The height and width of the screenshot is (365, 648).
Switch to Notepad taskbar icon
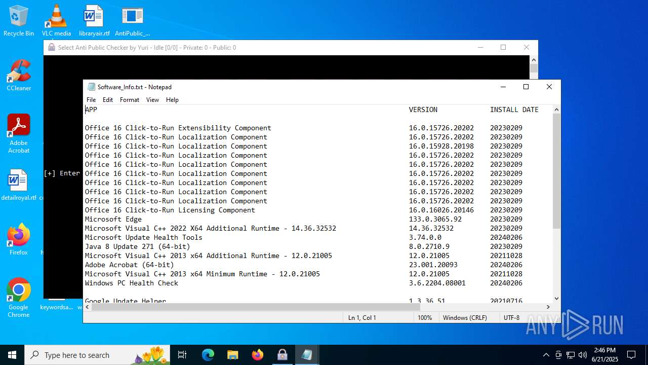click(x=307, y=355)
